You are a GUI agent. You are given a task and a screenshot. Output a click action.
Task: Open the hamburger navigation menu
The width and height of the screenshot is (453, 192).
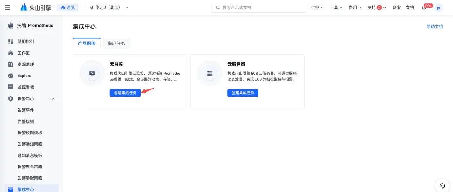[8, 8]
